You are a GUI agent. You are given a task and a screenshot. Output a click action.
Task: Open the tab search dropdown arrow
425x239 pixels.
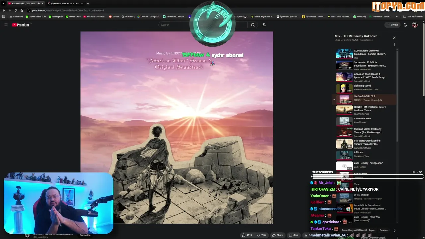3,3
